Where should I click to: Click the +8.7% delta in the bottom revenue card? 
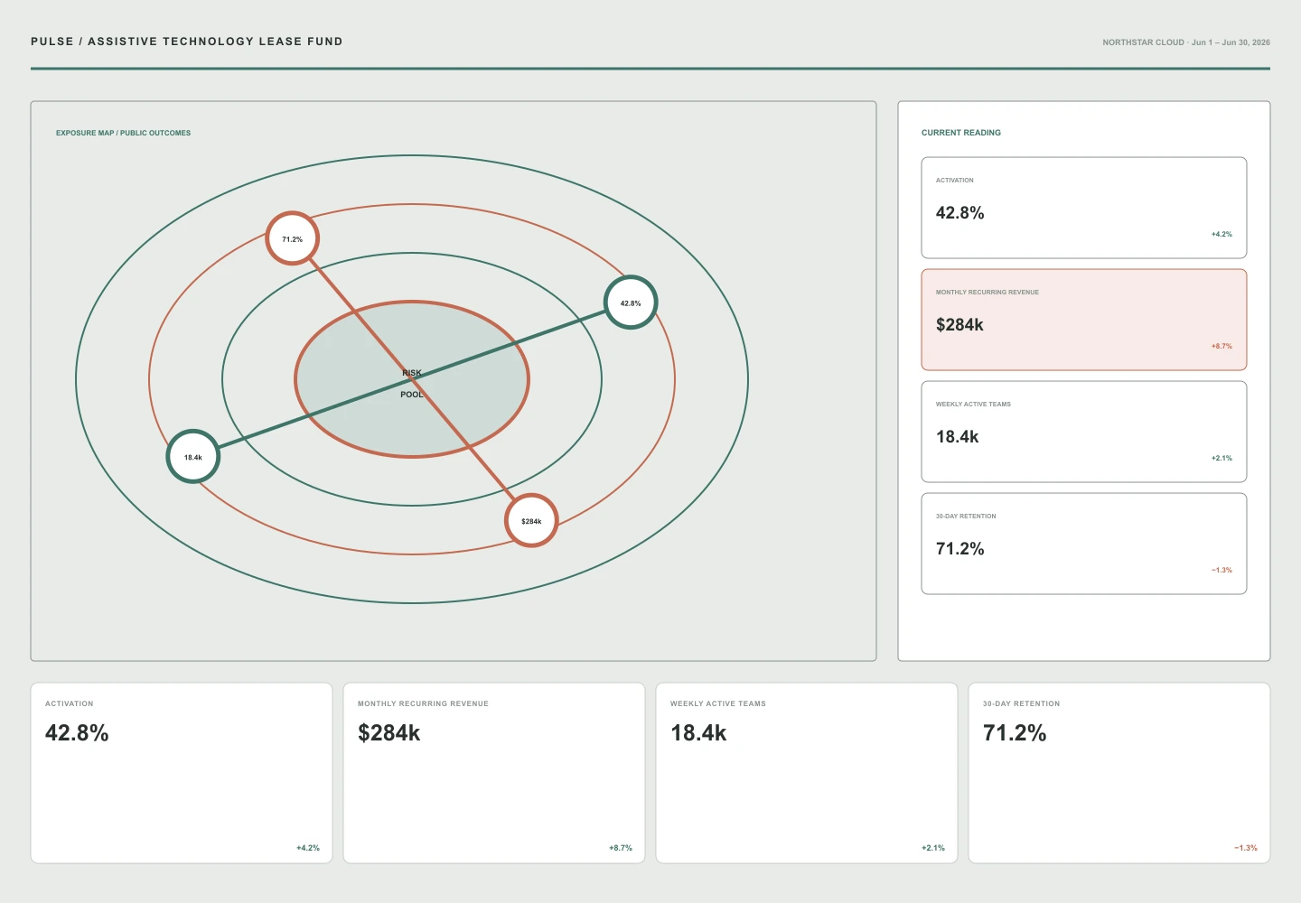(621, 848)
